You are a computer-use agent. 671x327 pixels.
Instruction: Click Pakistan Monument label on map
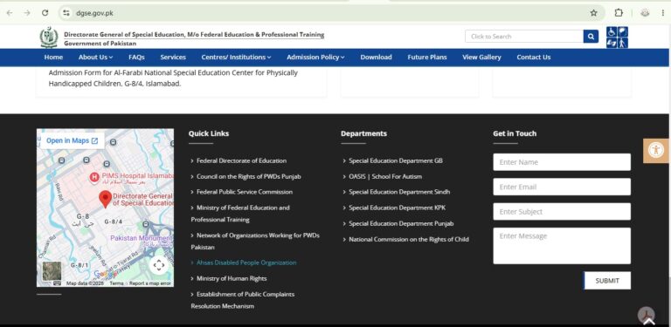point(142,238)
